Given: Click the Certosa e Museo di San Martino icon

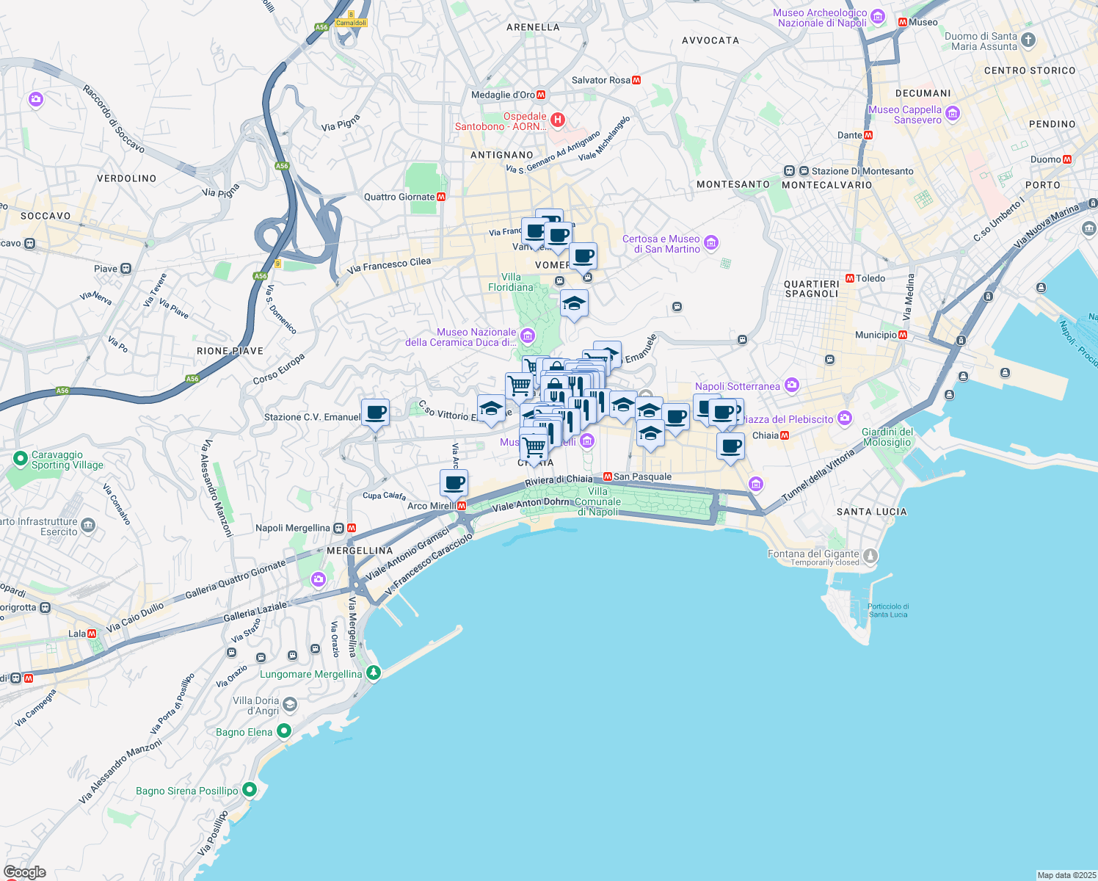Looking at the screenshot, I should pyautogui.click(x=710, y=243).
